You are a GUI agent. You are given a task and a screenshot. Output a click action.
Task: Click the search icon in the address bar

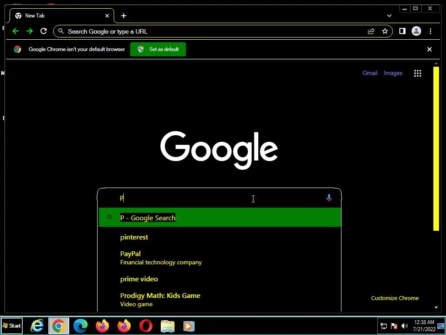tap(61, 31)
